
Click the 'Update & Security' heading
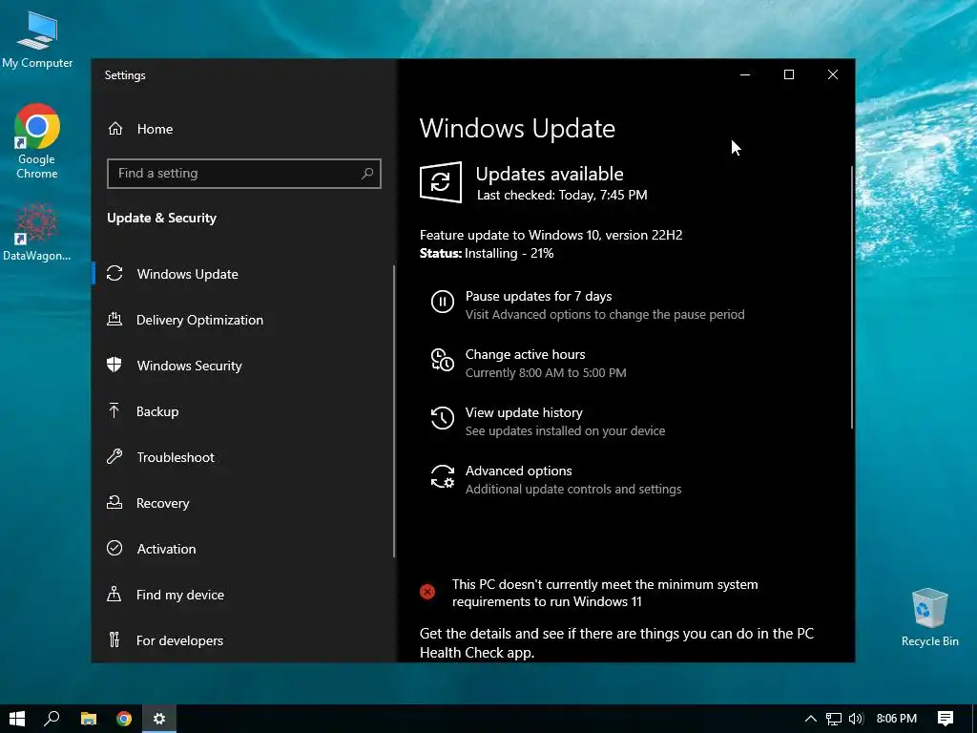click(x=161, y=218)
